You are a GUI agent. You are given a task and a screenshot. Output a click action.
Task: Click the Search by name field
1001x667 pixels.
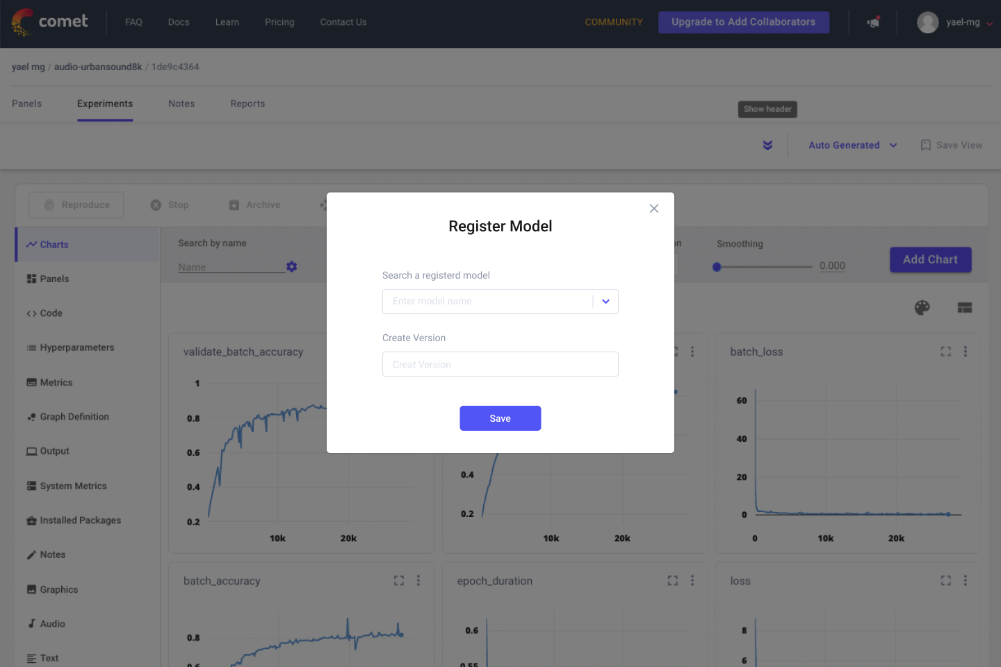pos(231,267)
